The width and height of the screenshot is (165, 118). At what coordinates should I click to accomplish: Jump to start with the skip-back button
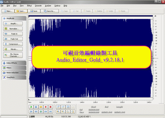[31, 111]
